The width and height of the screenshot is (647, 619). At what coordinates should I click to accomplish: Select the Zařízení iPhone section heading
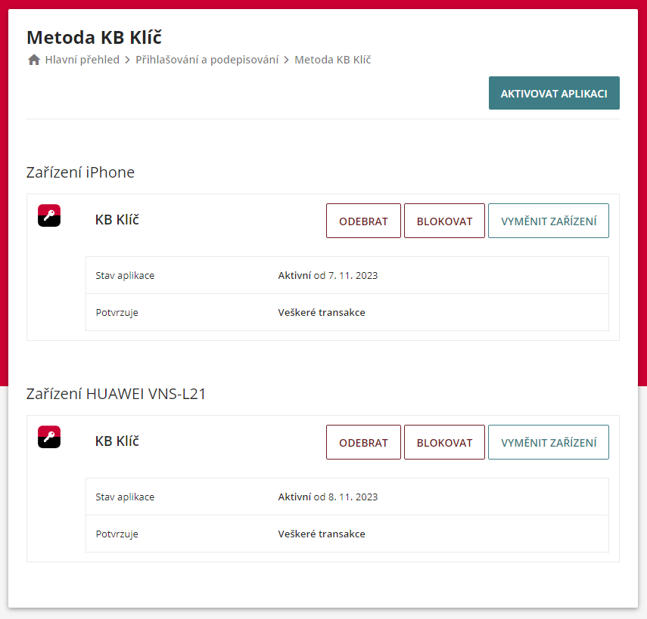tap(81, 172)
